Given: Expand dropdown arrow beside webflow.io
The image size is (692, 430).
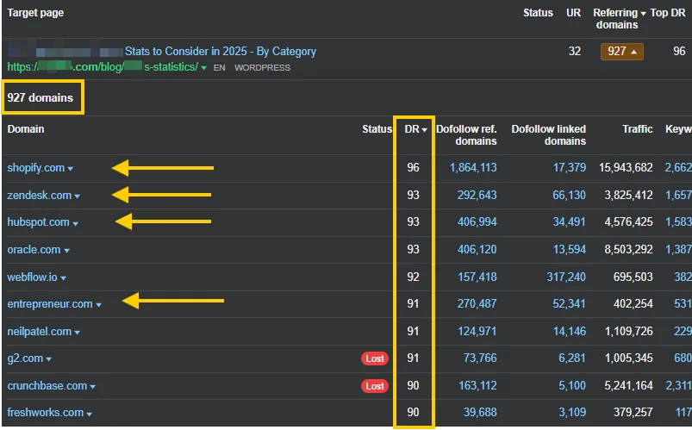Looking at the screenshot, I should pyautogui.click(x=63, y=278).
